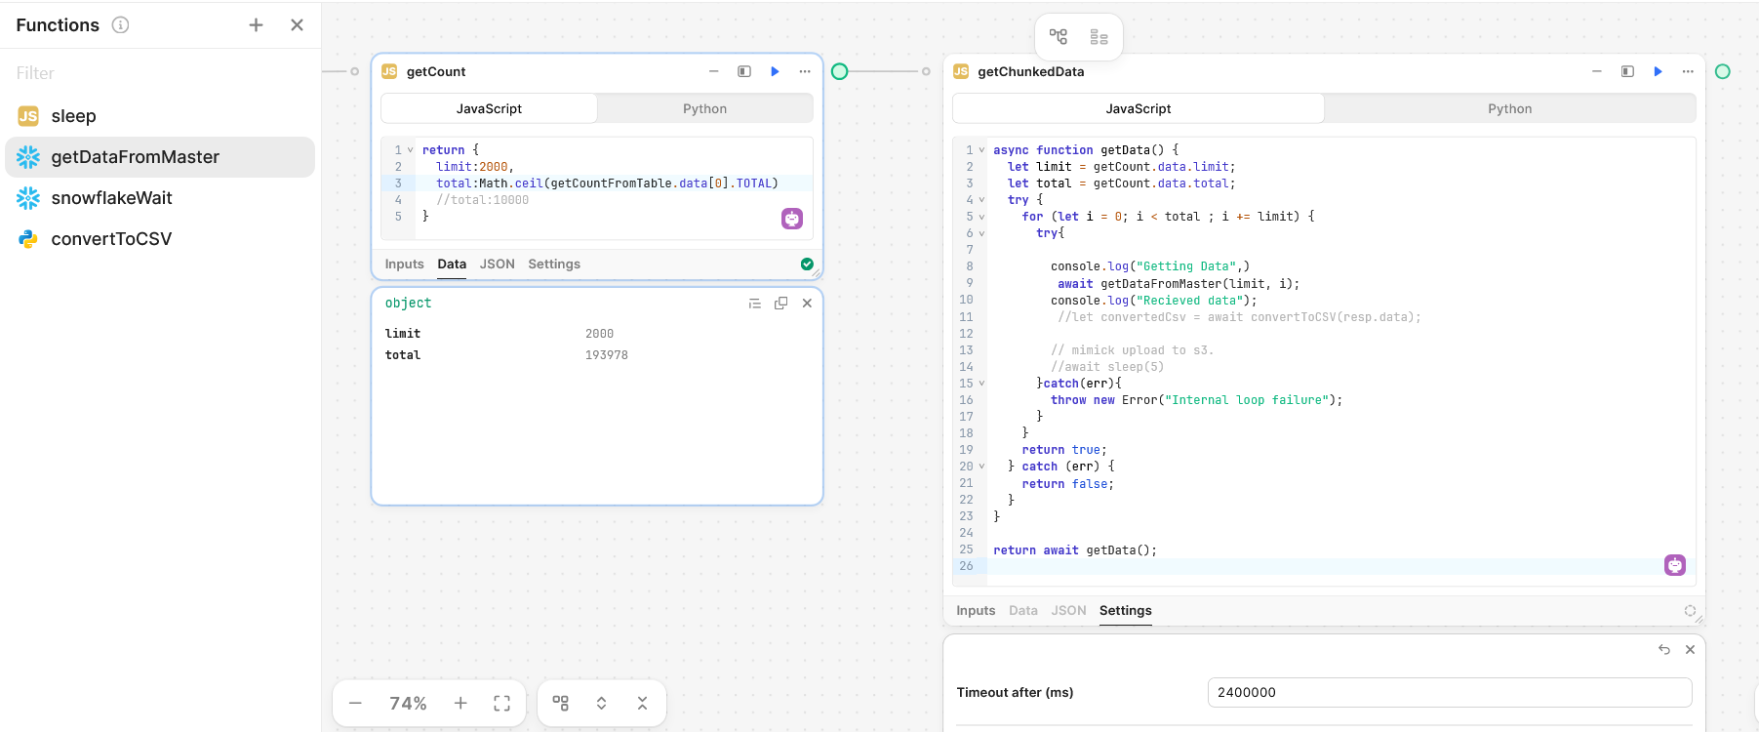Switch getCount to Python tab
1759x732 pixels.
704,108
